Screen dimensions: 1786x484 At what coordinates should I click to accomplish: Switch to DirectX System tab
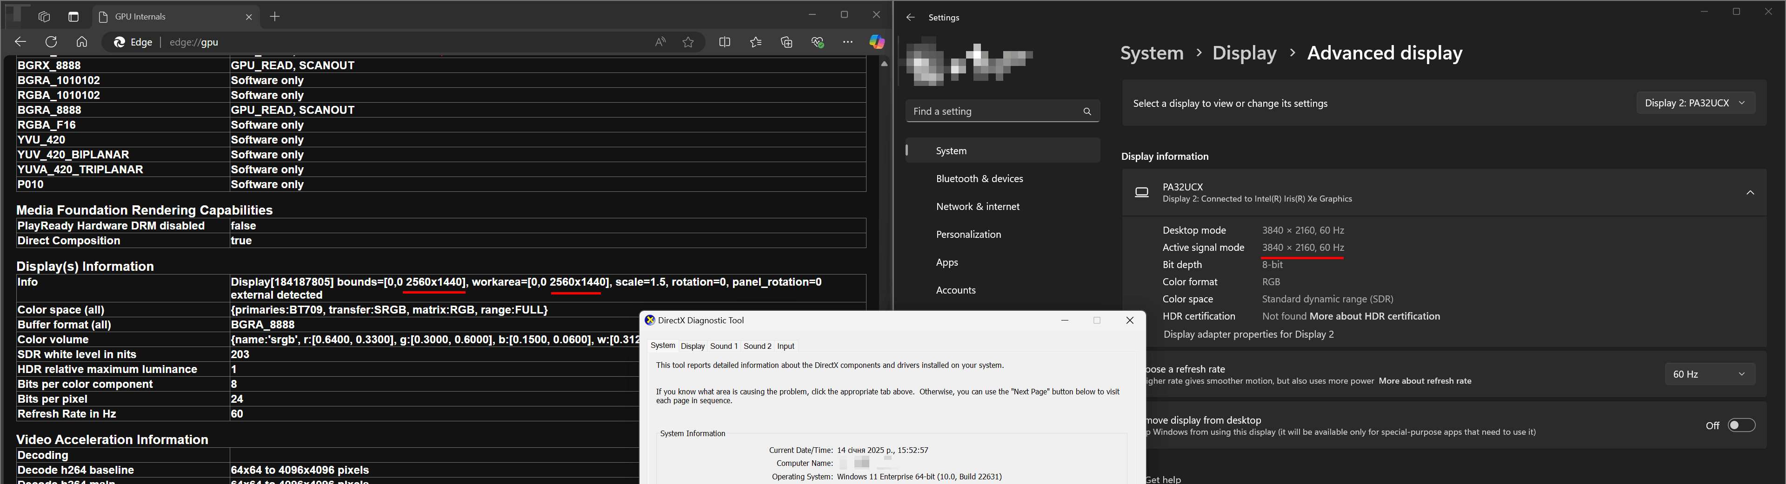point(663,346)
